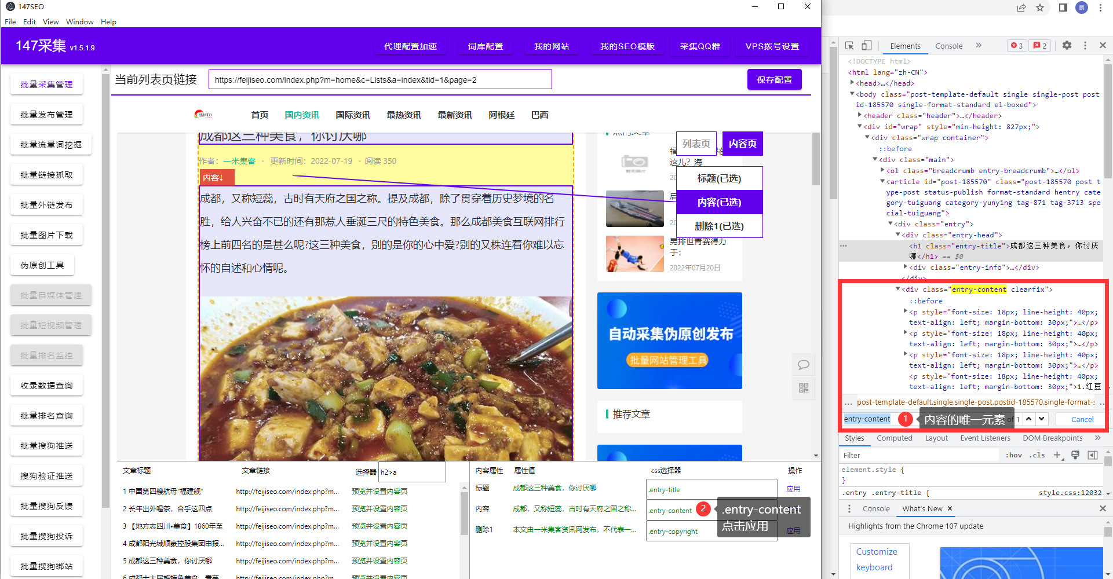
Task: Open the top Console tab in DevTools
Action: tap(948, 46)
